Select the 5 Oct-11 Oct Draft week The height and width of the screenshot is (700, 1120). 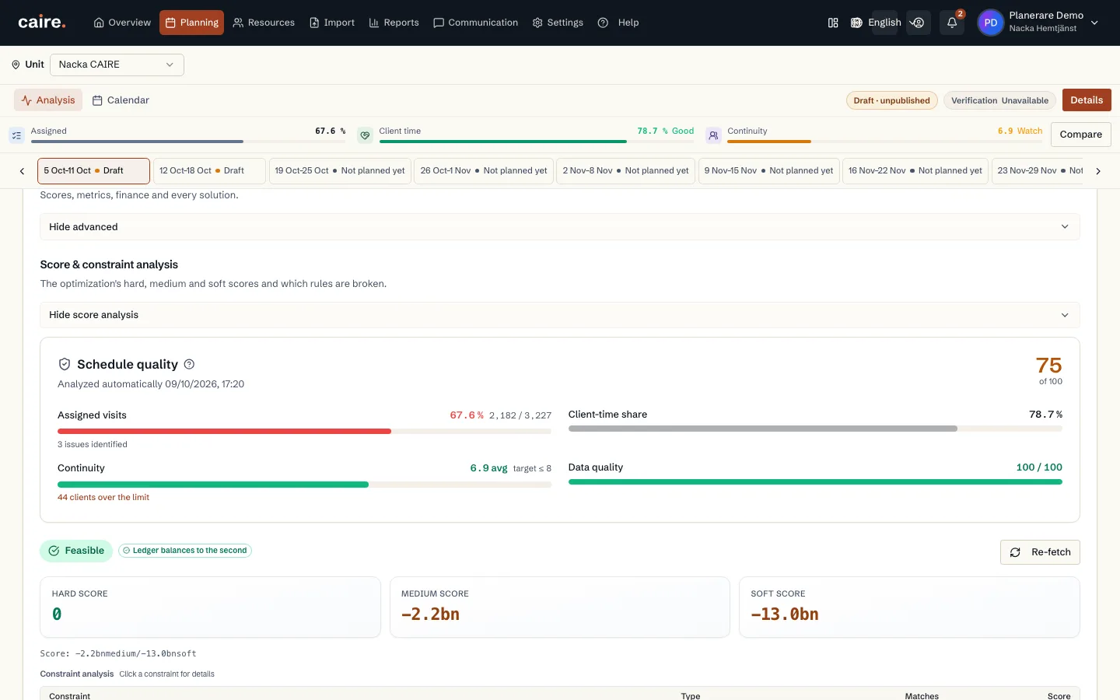[x=93, y=171]
